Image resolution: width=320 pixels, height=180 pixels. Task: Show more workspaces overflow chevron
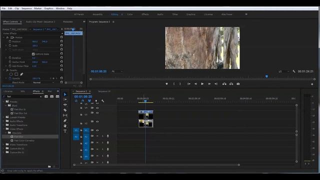[x=246, y=14]
